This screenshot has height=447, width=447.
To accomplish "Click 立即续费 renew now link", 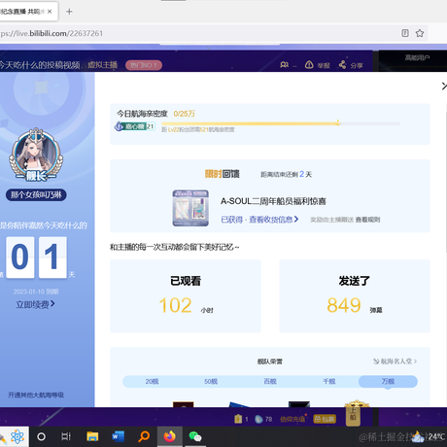I will coord(35,304).
